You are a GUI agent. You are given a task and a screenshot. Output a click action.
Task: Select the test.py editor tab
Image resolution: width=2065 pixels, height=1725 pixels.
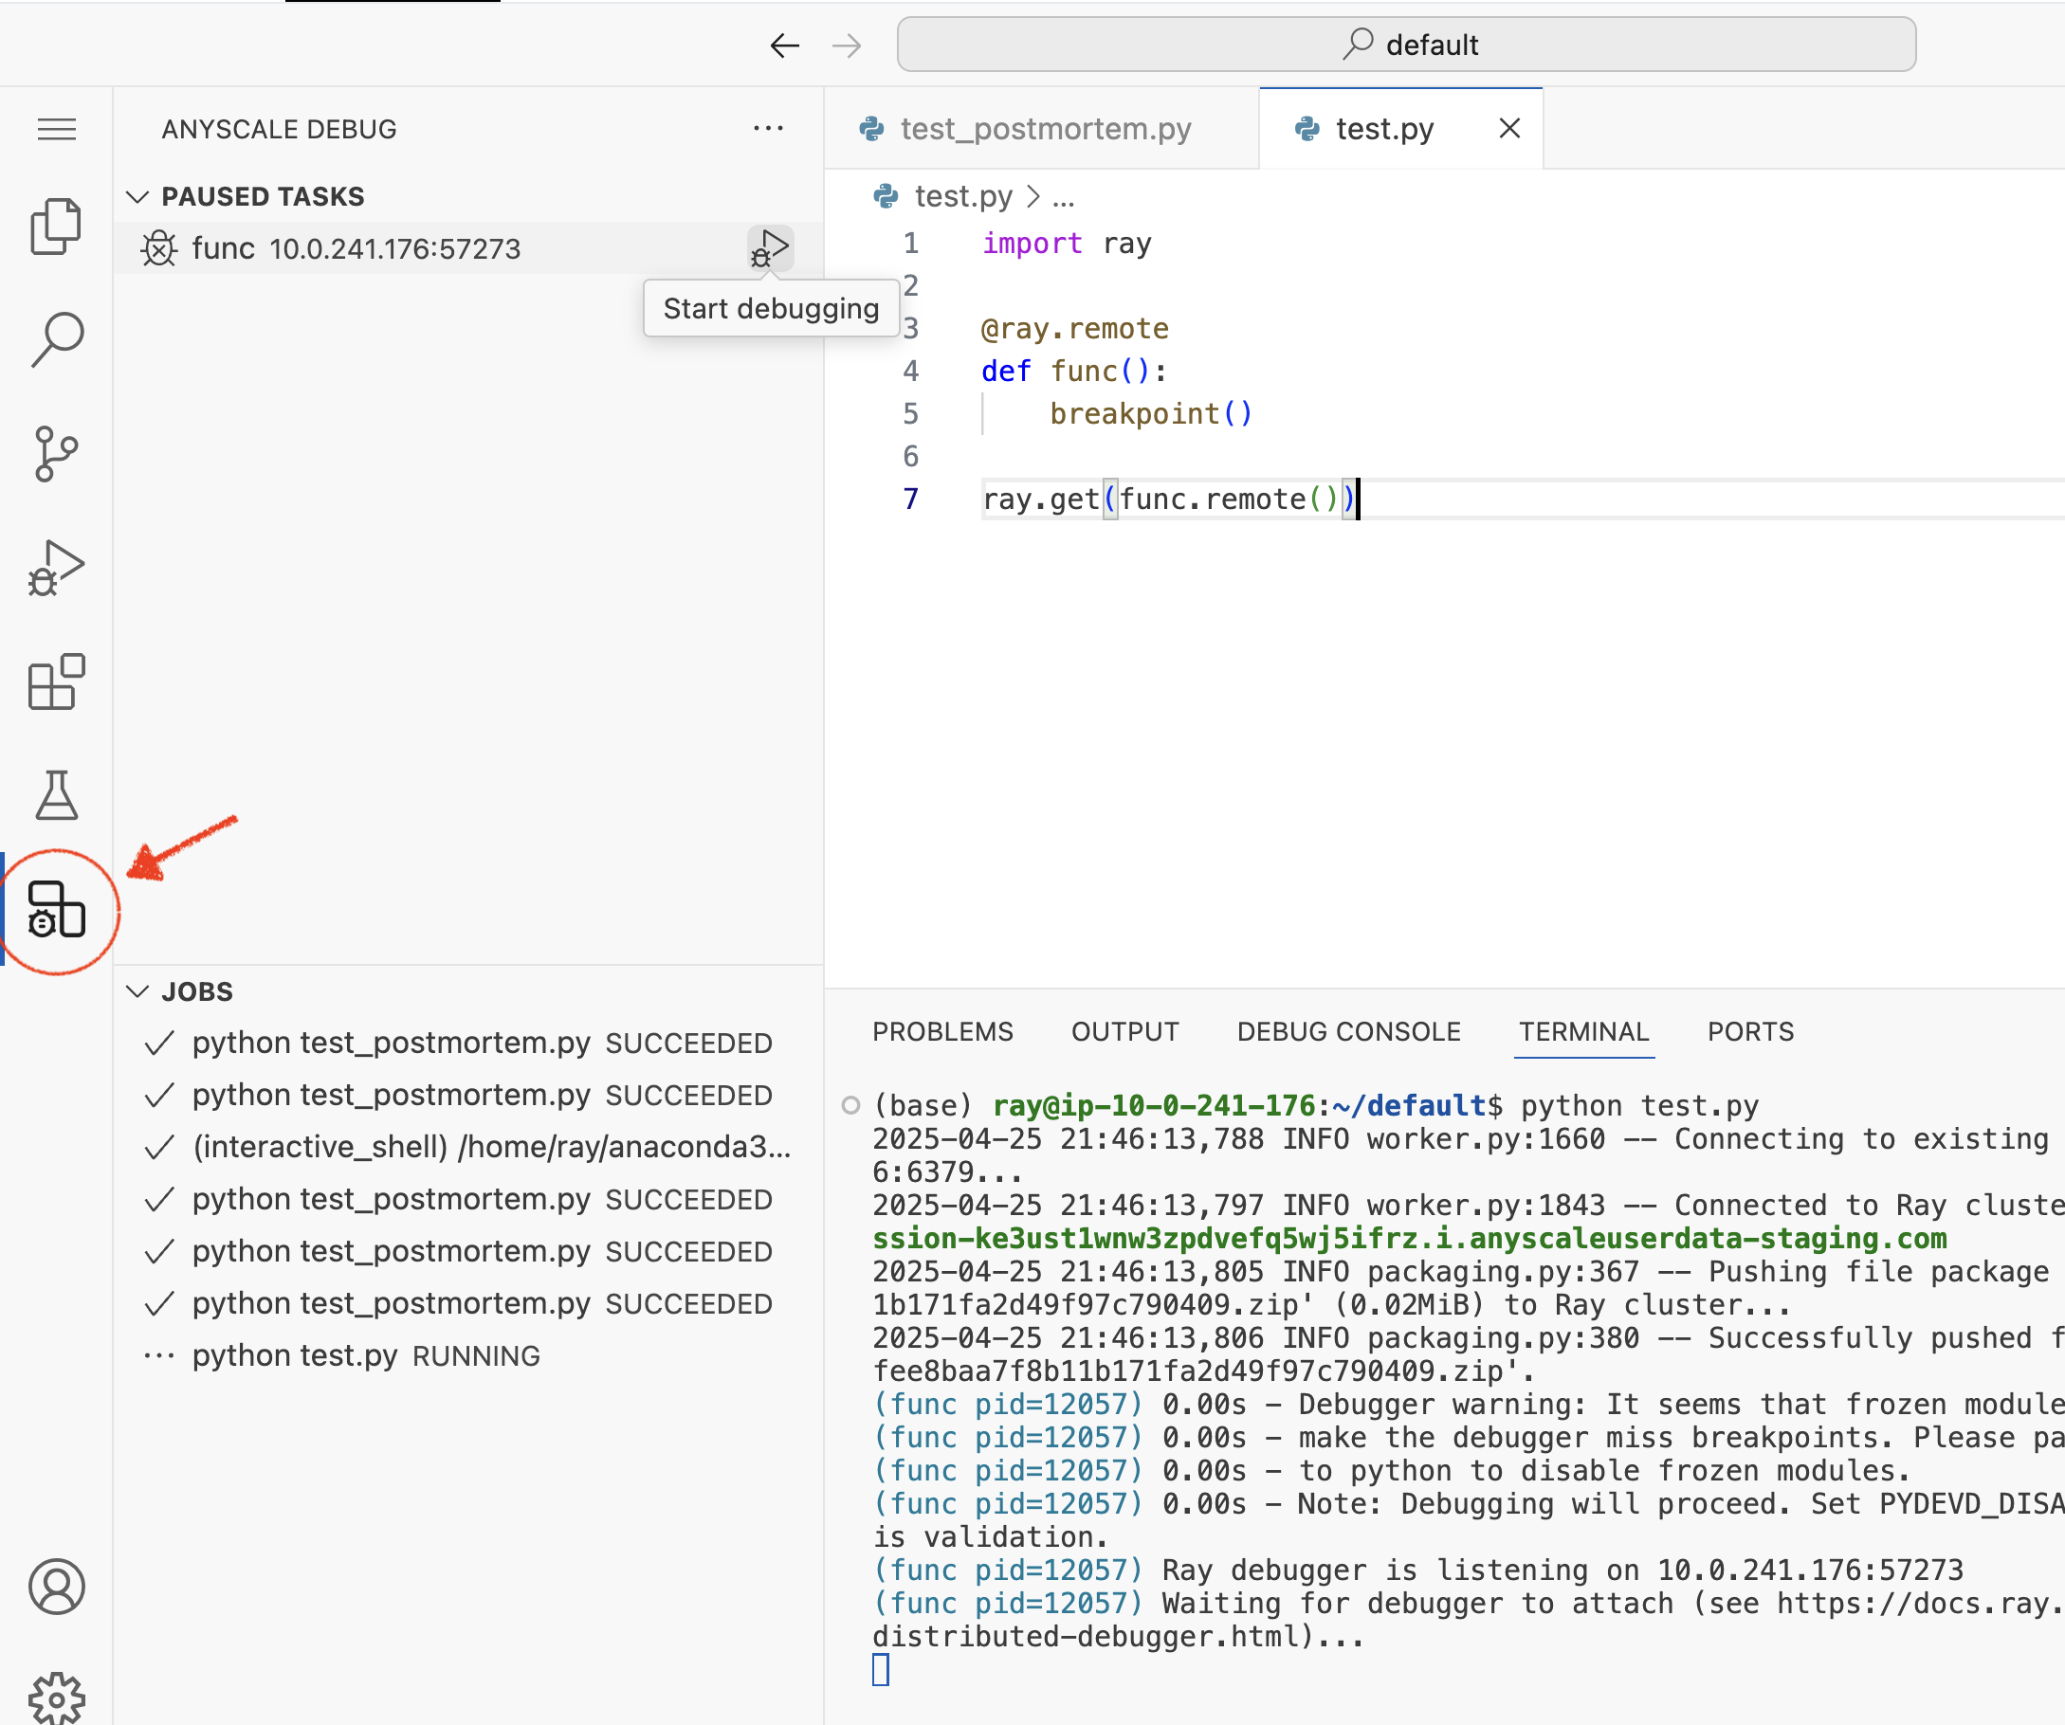click(1400, 129)
